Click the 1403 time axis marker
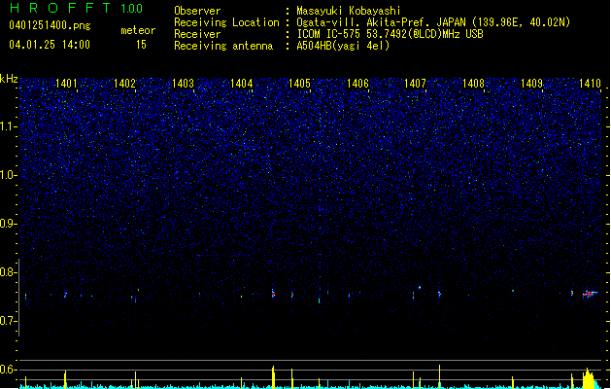This screenshot has height=389, width=611. tap(183, 84)
